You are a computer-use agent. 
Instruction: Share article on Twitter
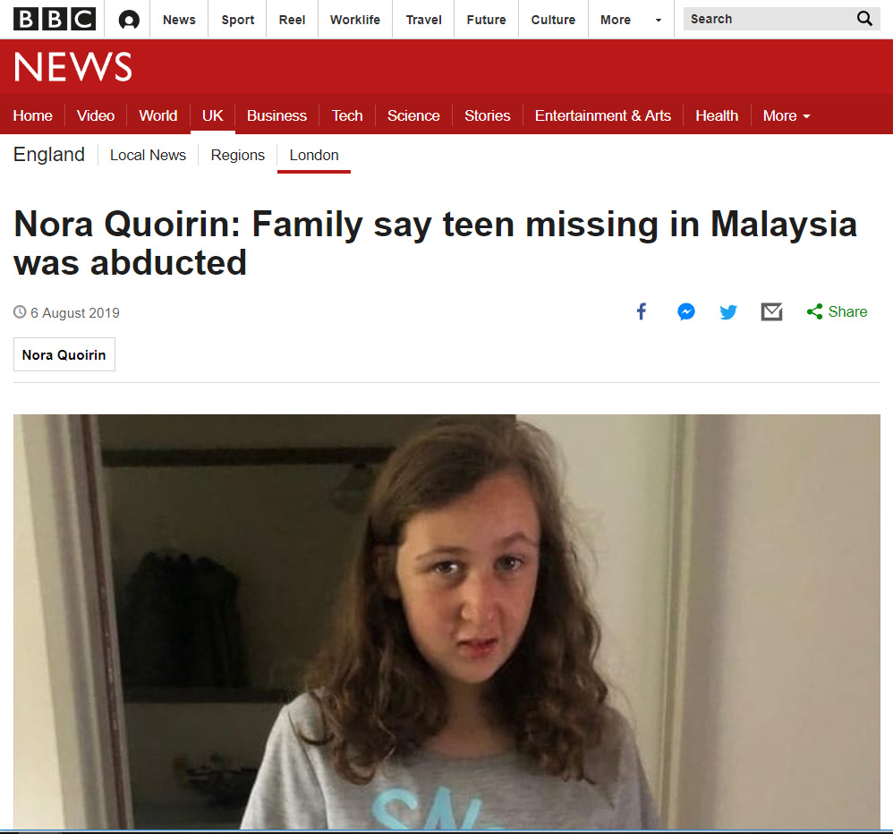coord(727,311)
